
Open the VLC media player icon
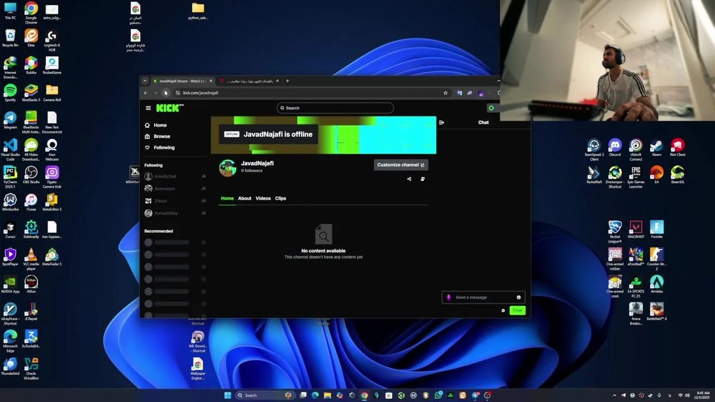(x=31, y=260)
